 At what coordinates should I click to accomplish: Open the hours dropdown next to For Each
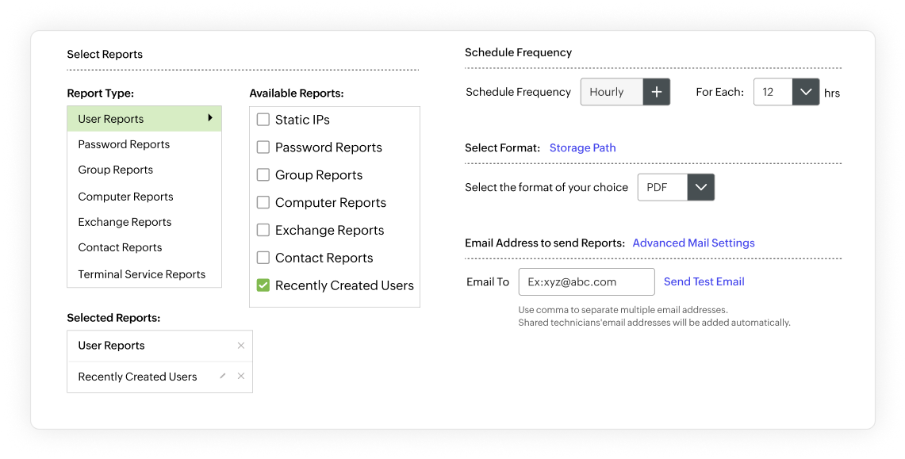tap(806, 92)
